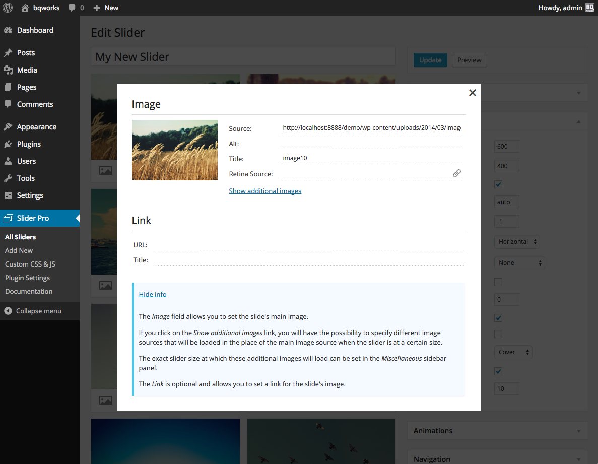Click the Link Title input field
The image size is (598, 464).
pyautogui.click(x=310, y=259)
